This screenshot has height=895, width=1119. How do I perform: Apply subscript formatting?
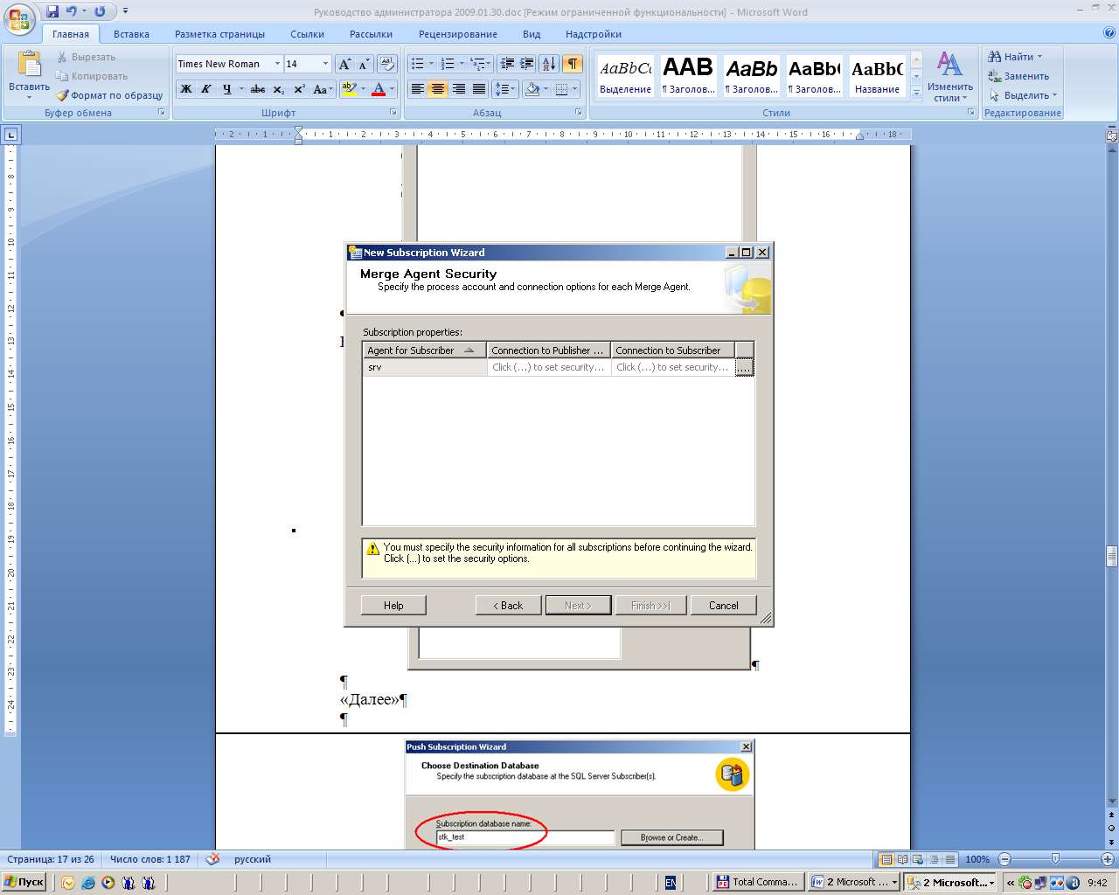pyautogui.click(x=279, y=89)
